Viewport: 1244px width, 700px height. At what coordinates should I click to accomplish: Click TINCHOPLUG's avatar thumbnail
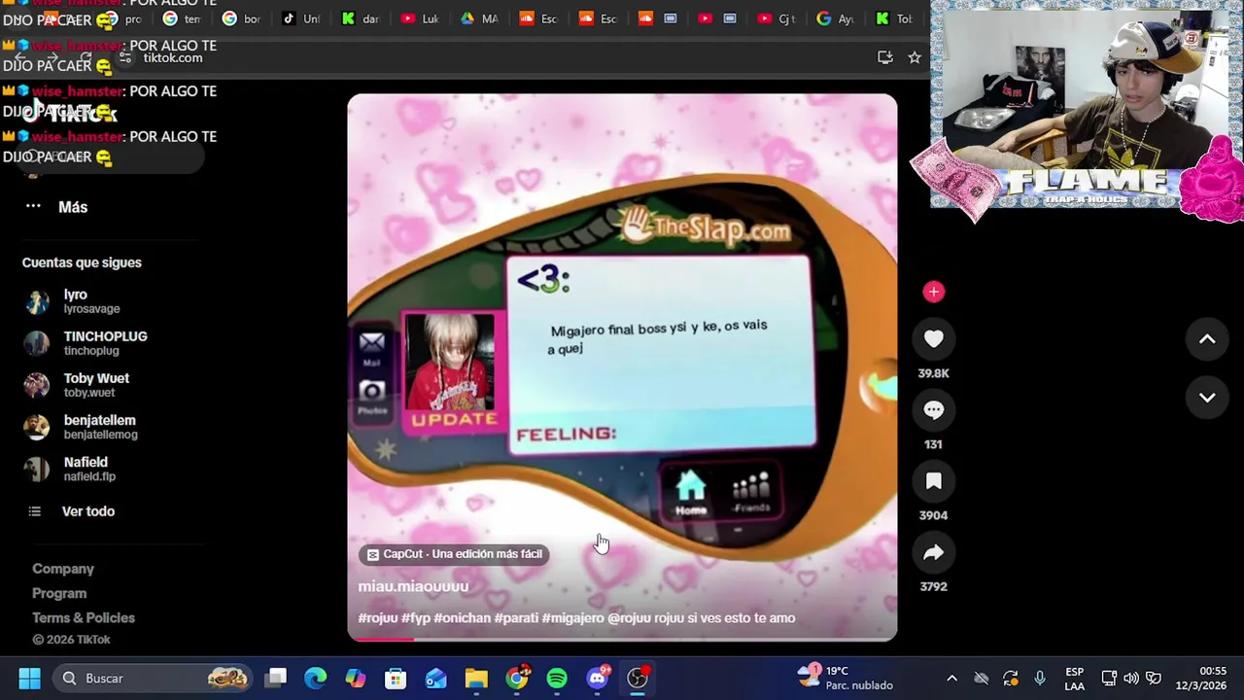(x=37, y=343)
